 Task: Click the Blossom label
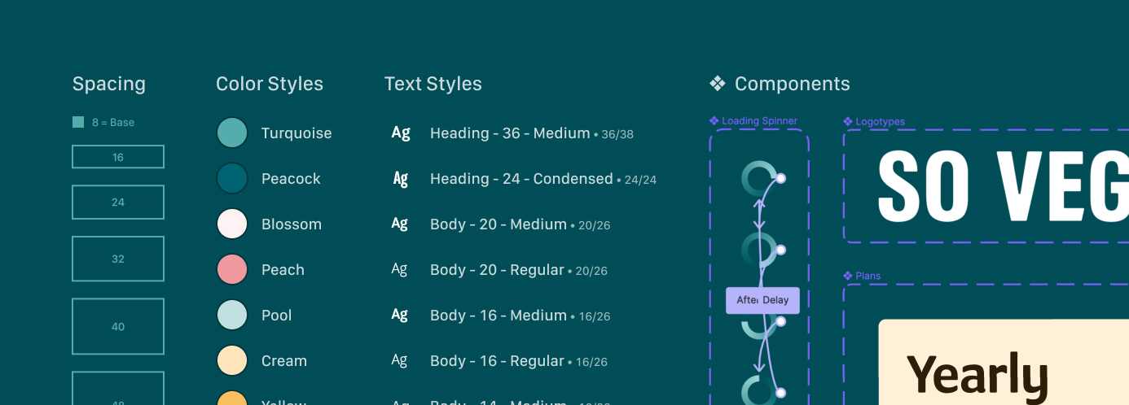click(x=292, y=224)
